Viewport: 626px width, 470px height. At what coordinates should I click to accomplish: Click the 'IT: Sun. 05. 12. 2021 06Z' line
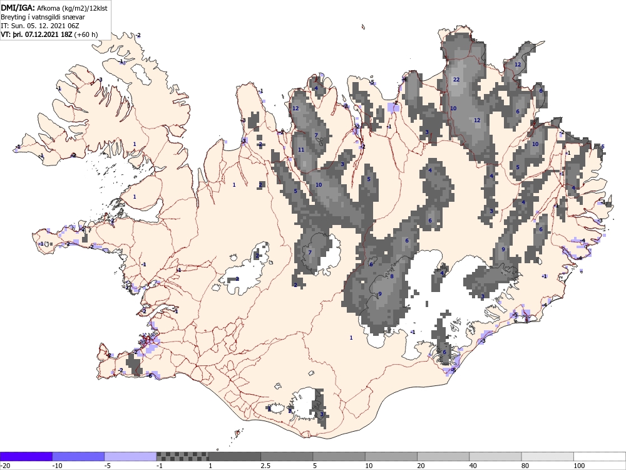[x=40, y=26]
